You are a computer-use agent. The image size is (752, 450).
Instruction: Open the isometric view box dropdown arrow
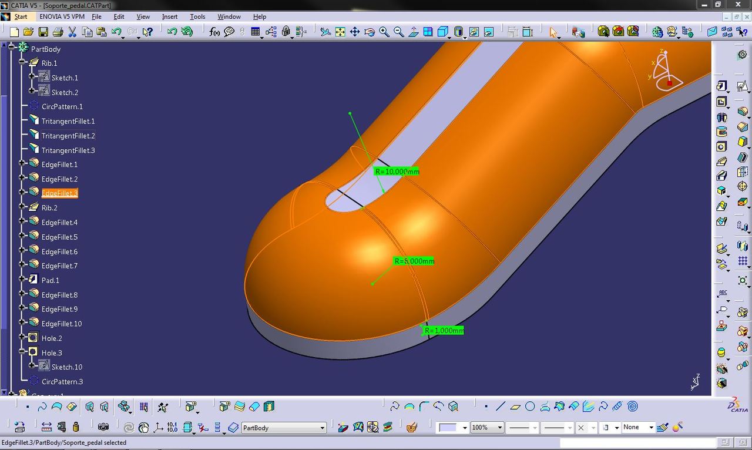tap(449, 37)
